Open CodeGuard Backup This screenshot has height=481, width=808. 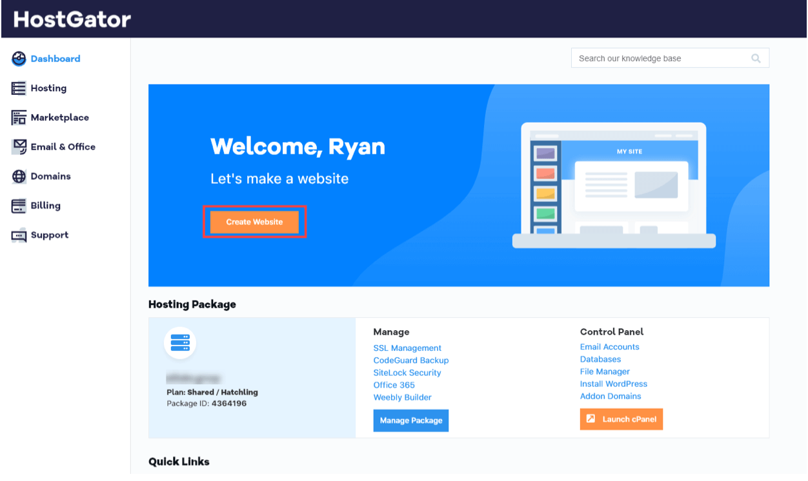tap(411, 360)
